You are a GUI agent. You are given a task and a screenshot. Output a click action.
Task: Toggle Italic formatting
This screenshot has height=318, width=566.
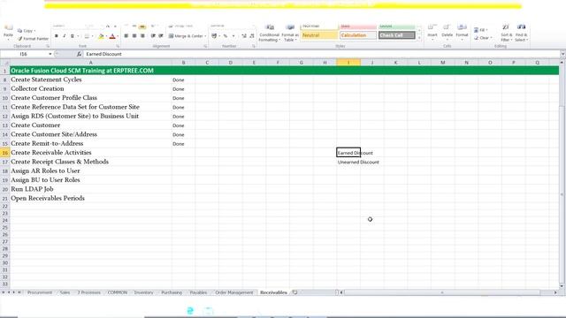coord(65,36)
